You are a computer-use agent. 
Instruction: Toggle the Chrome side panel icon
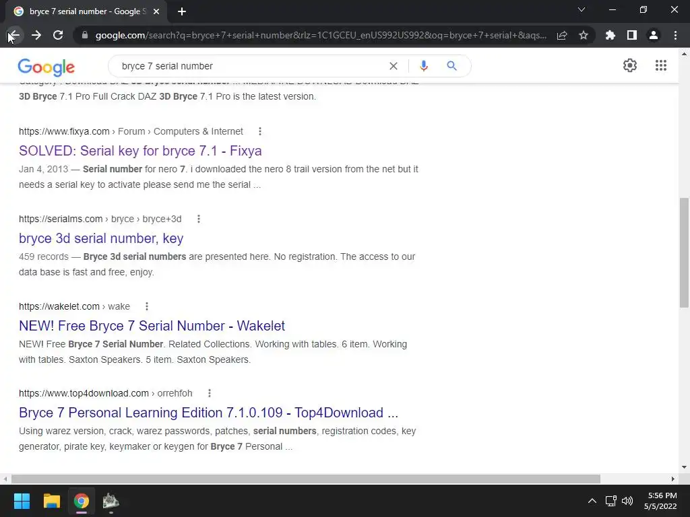coord(632,35)
